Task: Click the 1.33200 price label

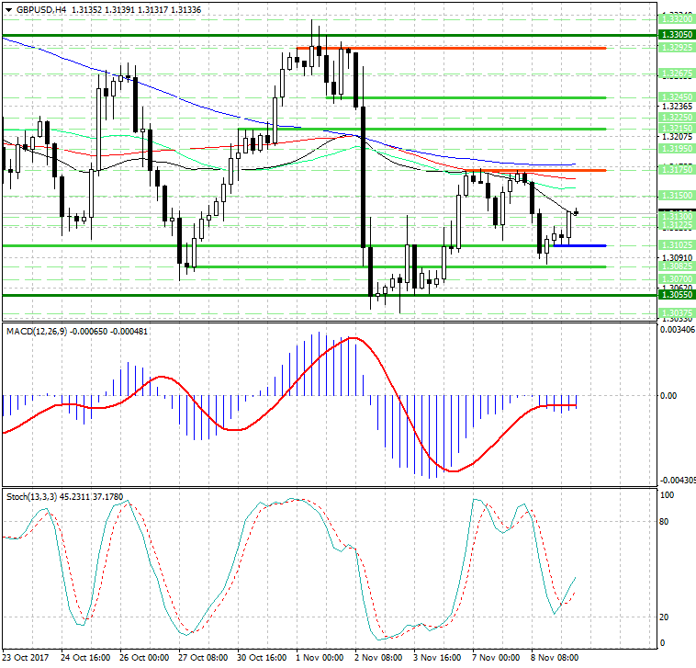Action: coord(677,18)
